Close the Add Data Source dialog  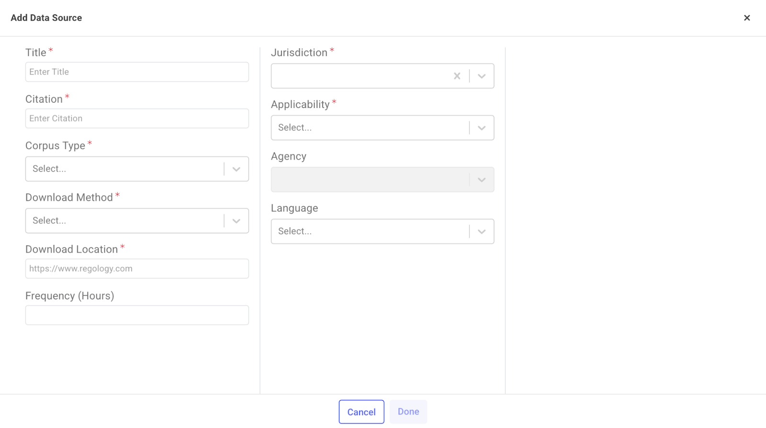coord(746,18)
